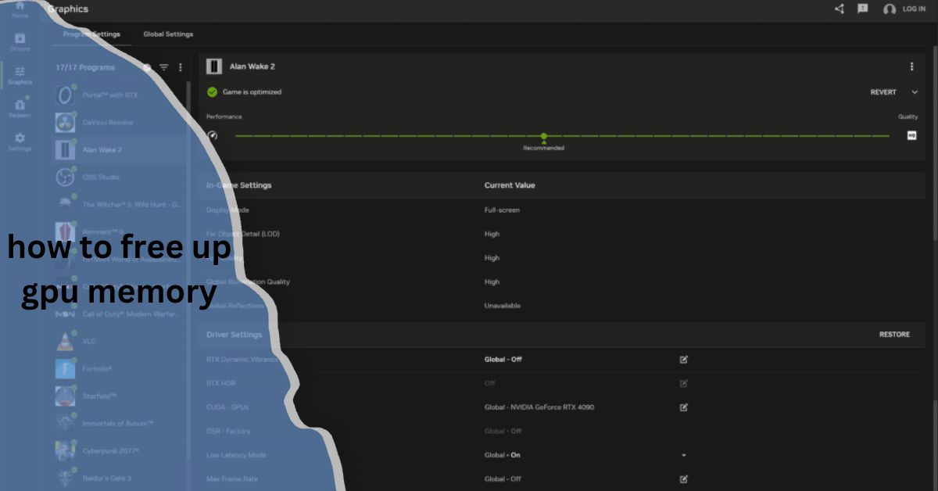Click RTX Dynamic Vibrance Global - Off value

point(503,360)
